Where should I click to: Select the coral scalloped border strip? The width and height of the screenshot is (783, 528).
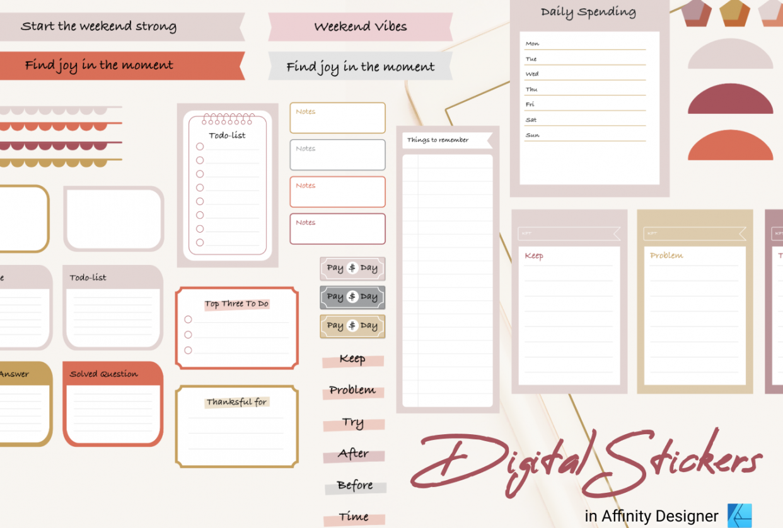[x=61, y=126]
